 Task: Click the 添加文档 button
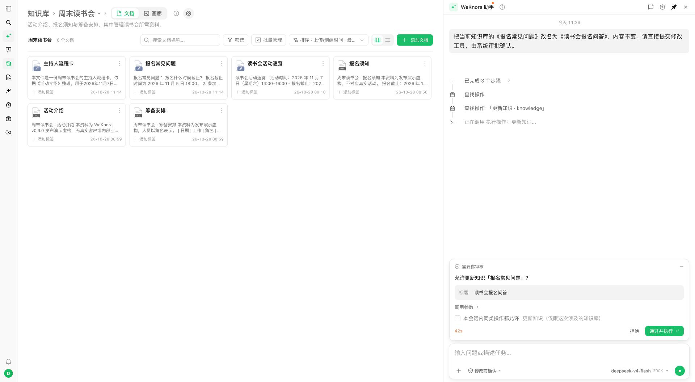pos(415,40)
